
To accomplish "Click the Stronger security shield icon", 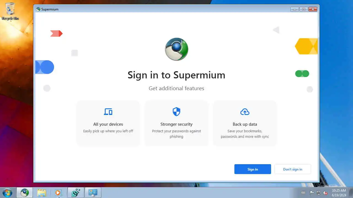I will [176, 112].
